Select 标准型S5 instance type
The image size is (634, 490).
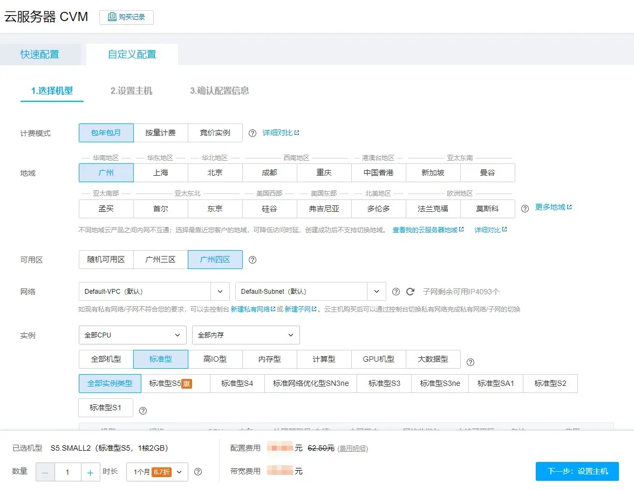pos(175,384)
